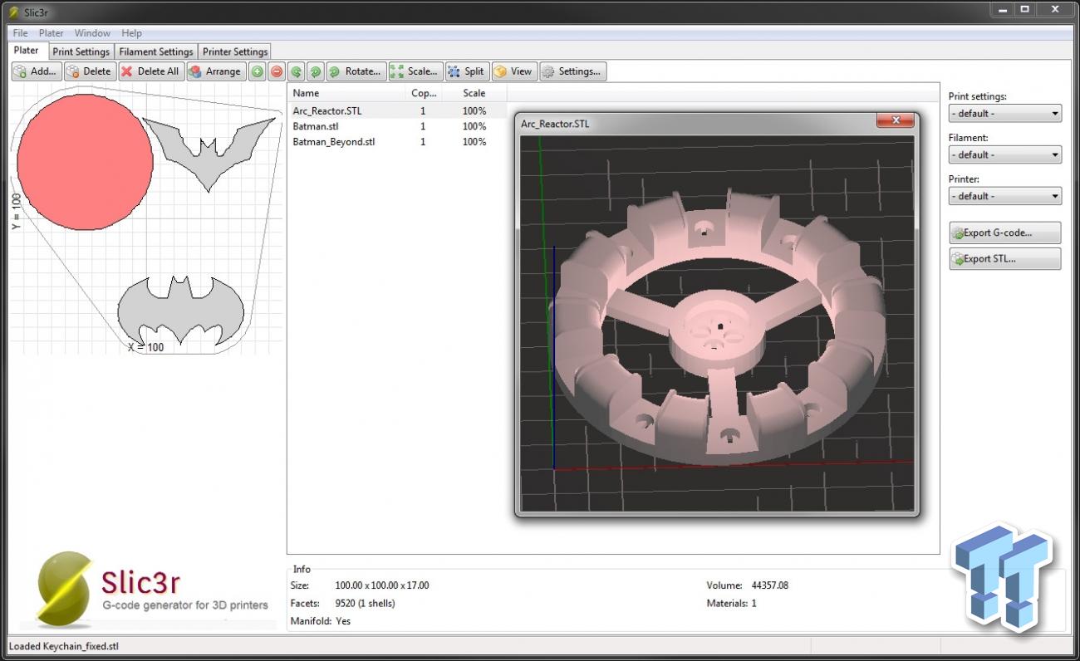Click the Facets value 9520 (1 shells)

(x=365, y=603)
